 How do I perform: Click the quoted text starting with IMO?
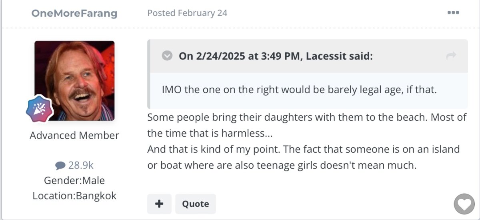[x=299, y=90]
